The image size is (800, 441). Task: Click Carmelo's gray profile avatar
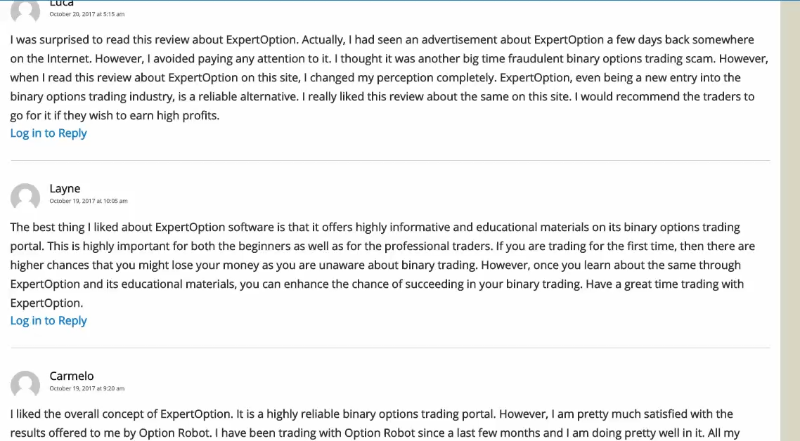pos(25,384)
